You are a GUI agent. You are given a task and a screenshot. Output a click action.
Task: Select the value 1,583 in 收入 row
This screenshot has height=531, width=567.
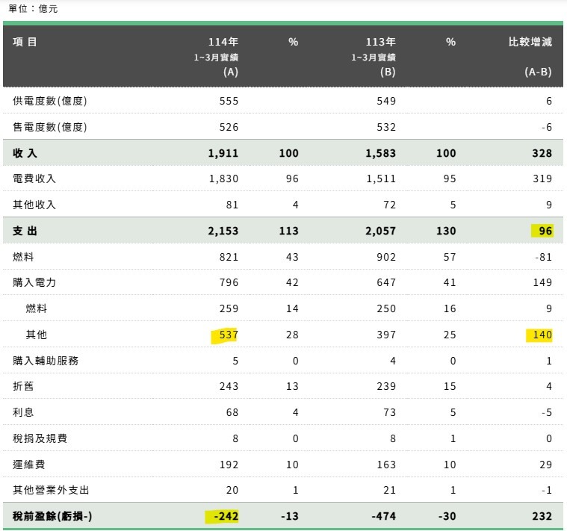(x=380, y=153)
